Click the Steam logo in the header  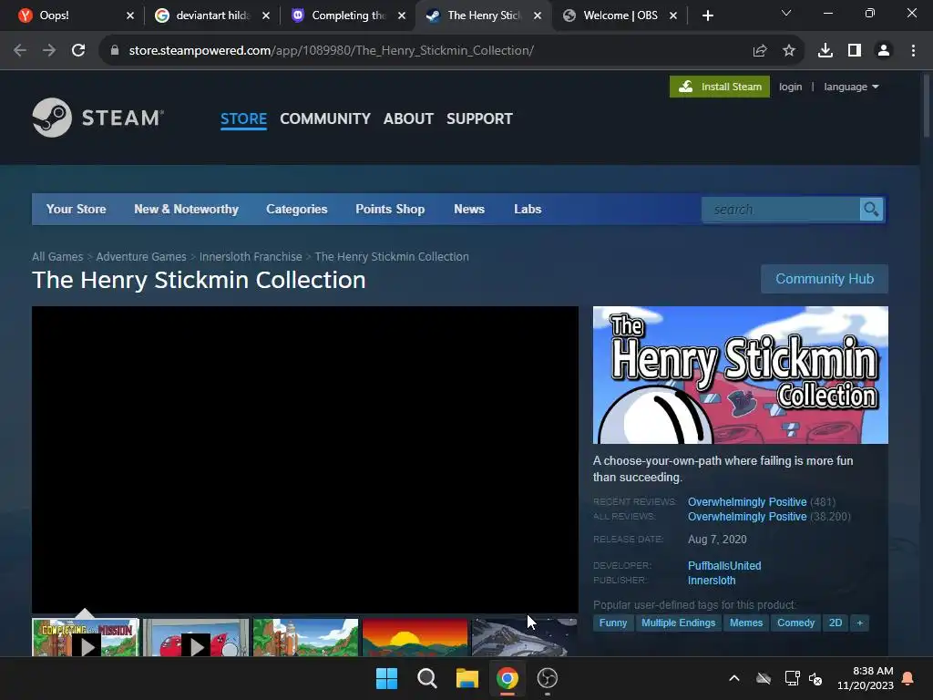[x=98, y=118]
